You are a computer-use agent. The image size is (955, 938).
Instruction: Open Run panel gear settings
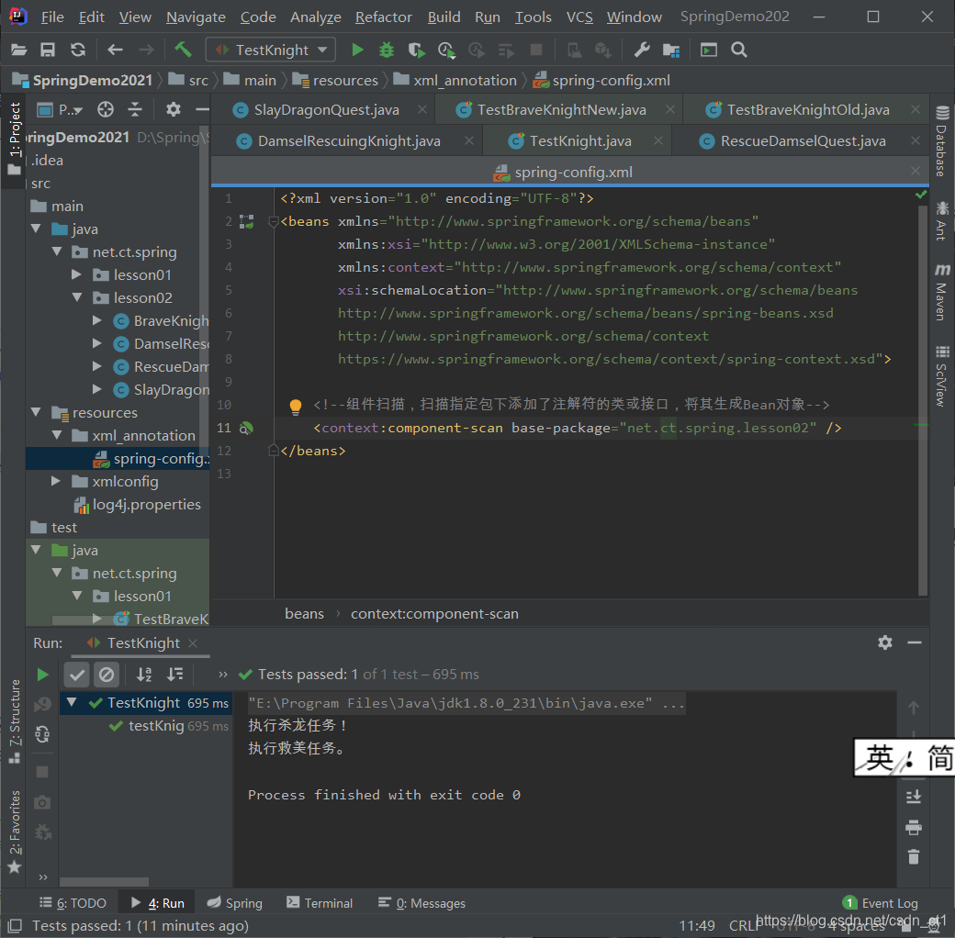click(885, 642)
